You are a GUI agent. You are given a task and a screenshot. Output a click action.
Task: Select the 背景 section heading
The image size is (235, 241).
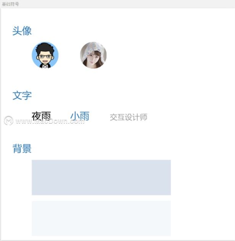[22, 149]
